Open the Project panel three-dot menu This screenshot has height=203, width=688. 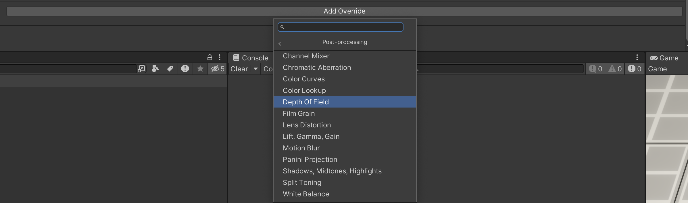[220, 57]
